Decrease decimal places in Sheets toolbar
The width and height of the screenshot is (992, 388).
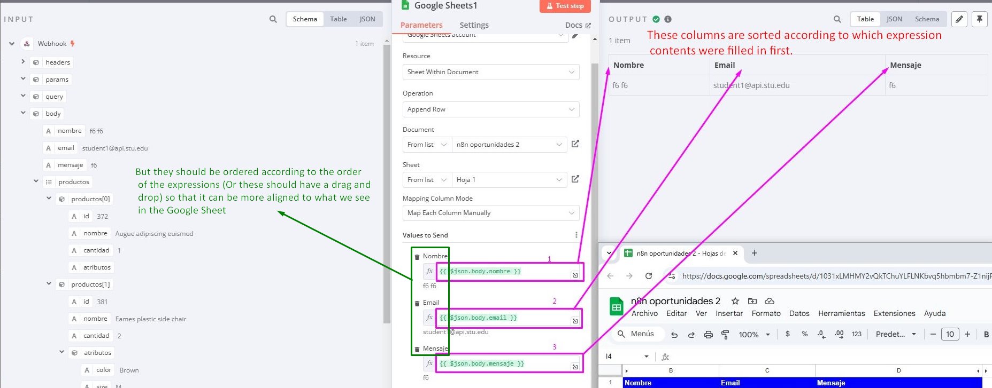coord(821,334)
